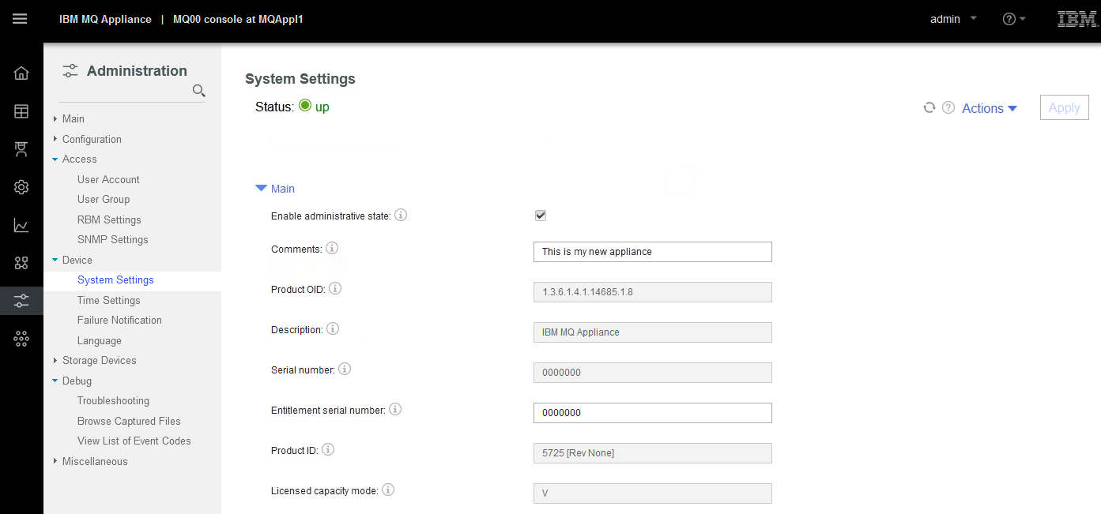
Task: Click into the Entitlement serial number field
Action: tap(653, 413)
